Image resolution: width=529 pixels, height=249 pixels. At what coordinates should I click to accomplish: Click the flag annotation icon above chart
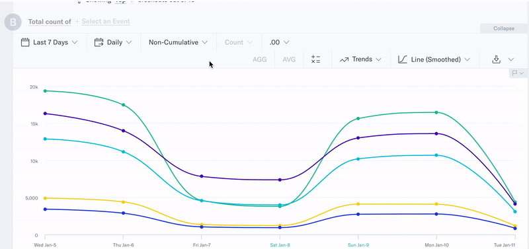[x=515, y=73]
